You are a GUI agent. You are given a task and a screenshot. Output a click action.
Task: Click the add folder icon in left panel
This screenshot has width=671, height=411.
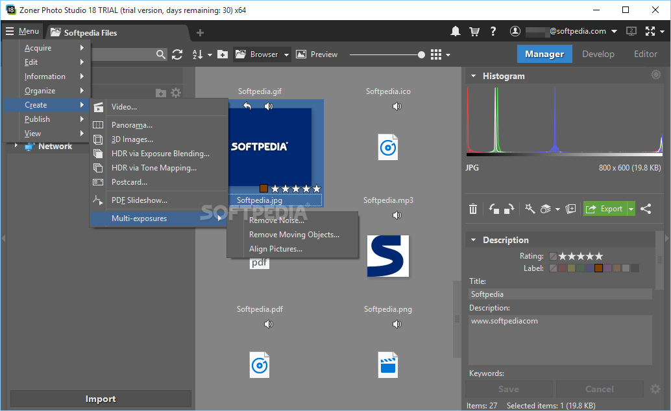point(161,93)
